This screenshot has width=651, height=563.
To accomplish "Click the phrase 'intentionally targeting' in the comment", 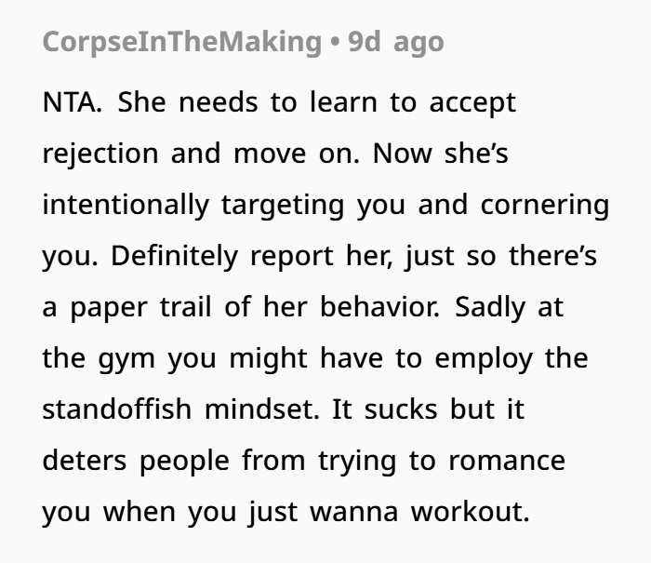I will pos(193,206).
